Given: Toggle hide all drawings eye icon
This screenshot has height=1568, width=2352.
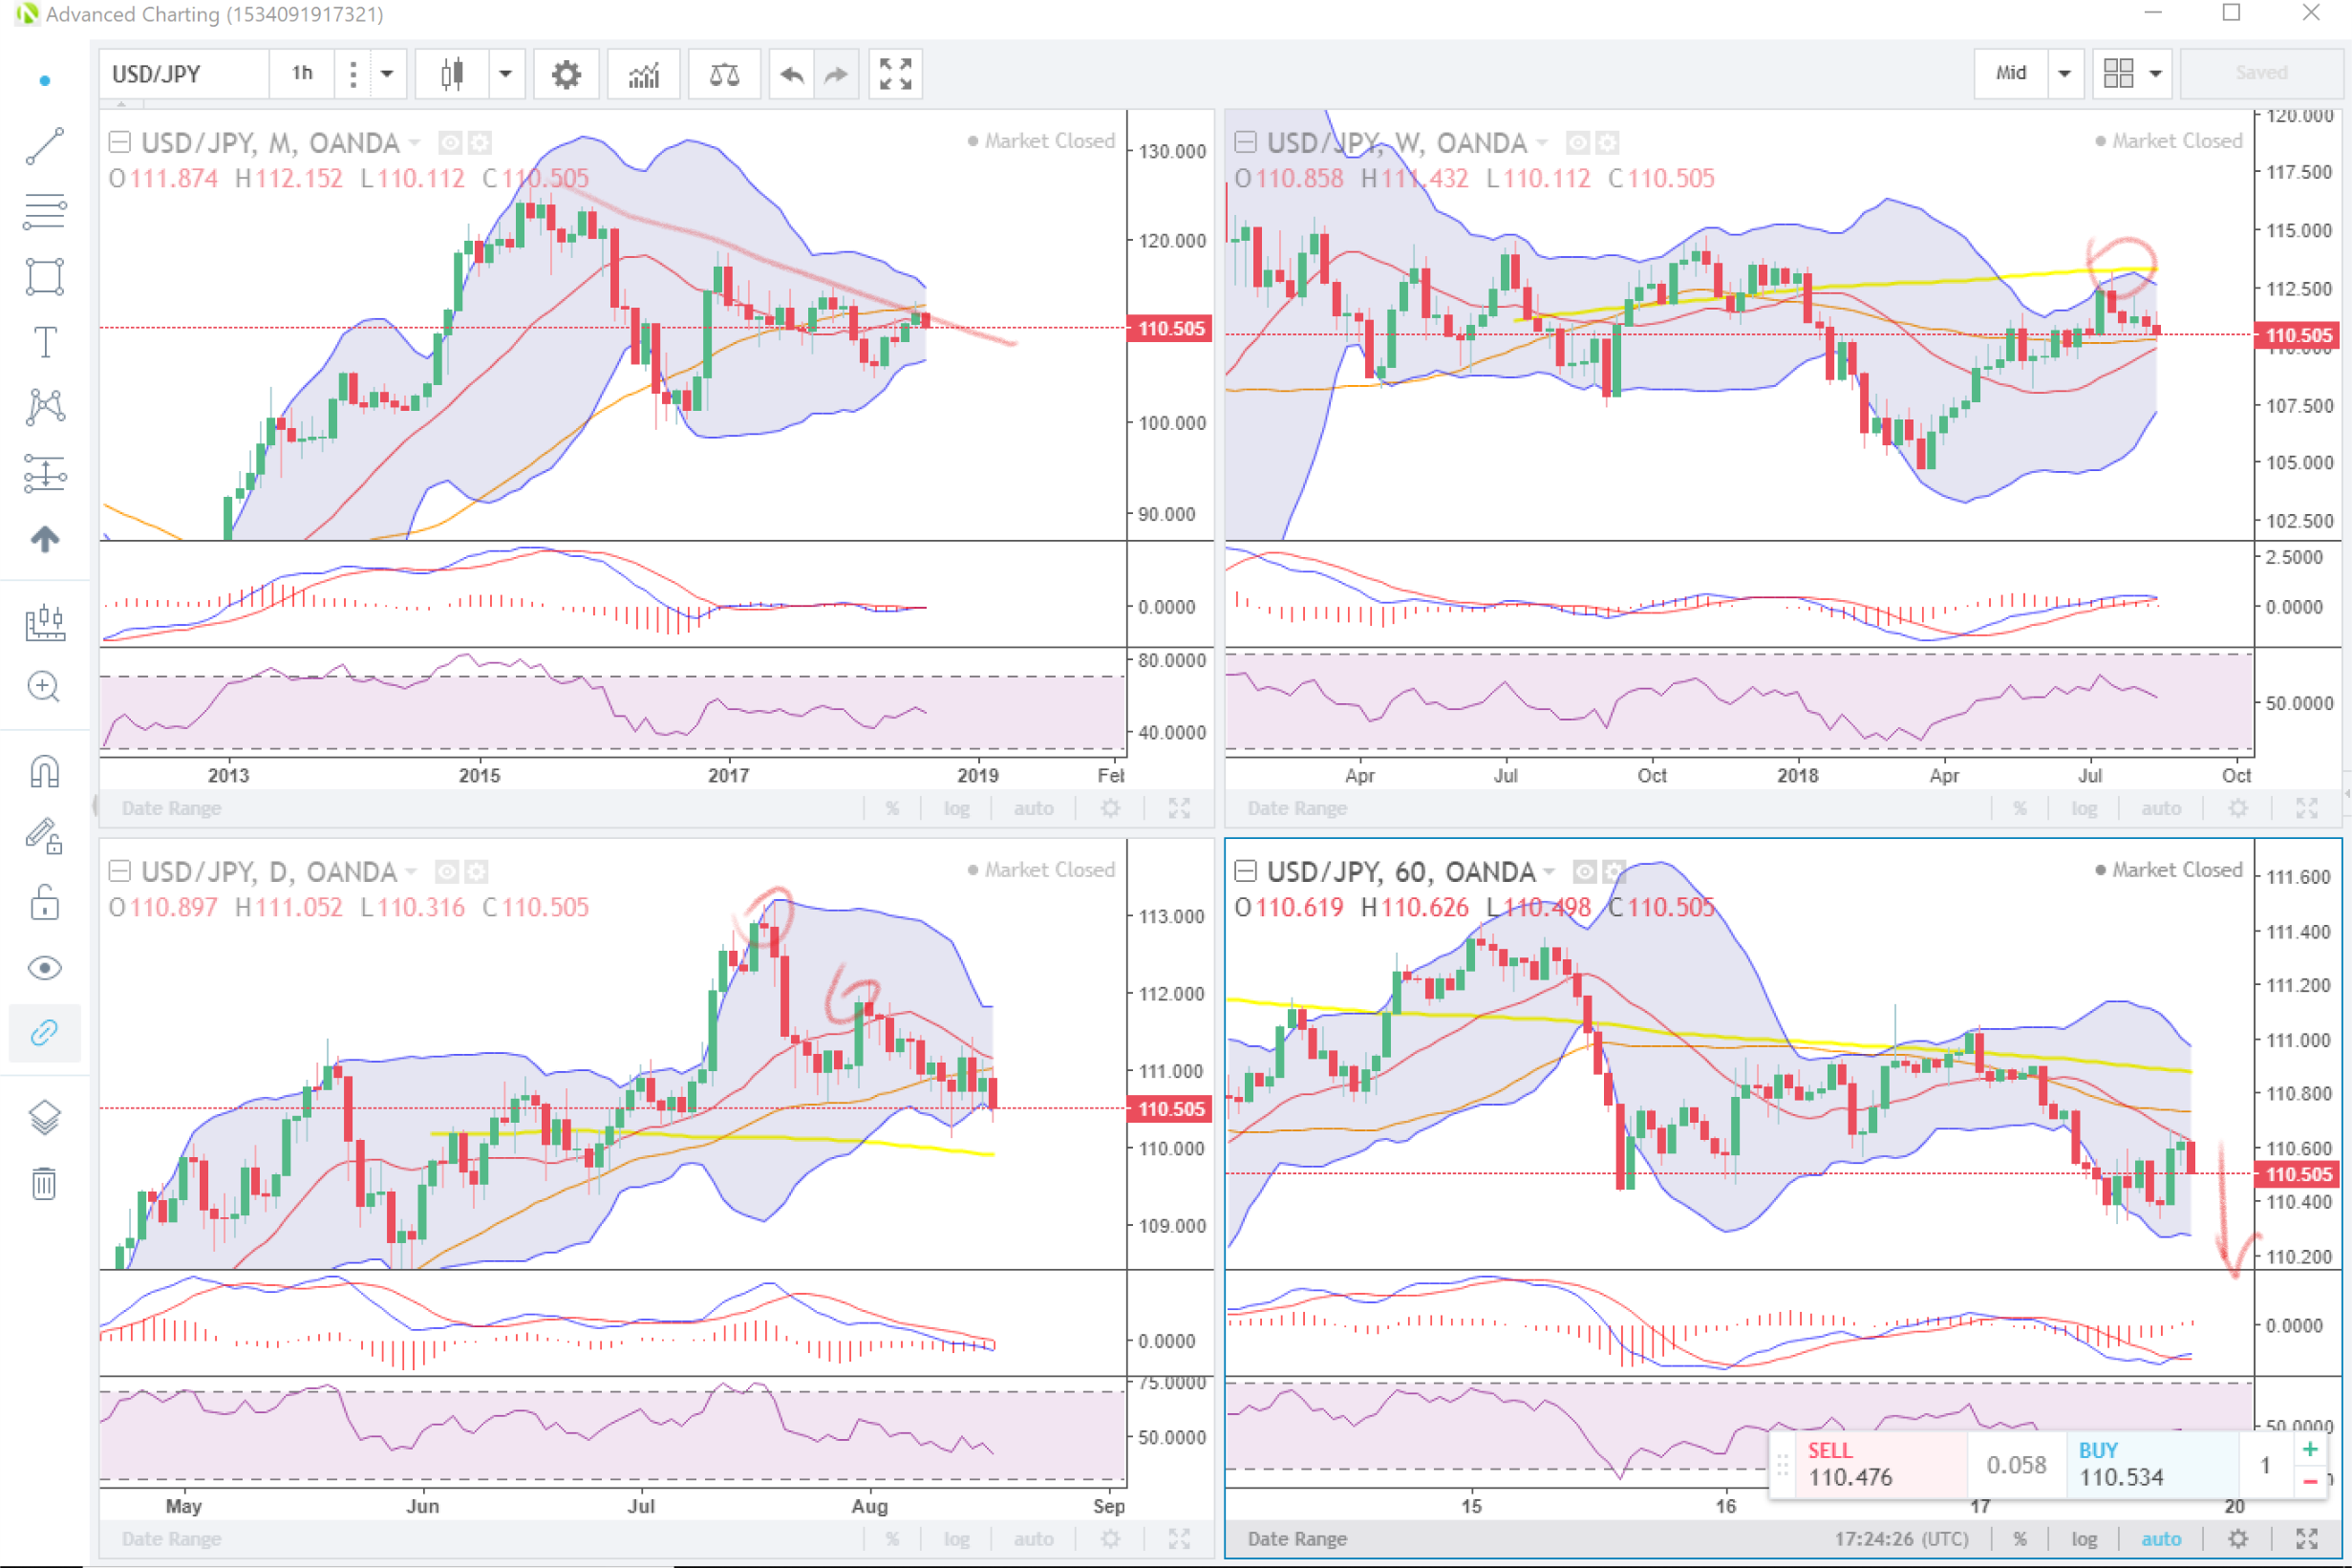Looking at the screenshot, I should tap(45, 967).
